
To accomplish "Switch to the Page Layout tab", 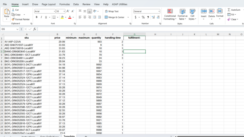I will [48, 5].
